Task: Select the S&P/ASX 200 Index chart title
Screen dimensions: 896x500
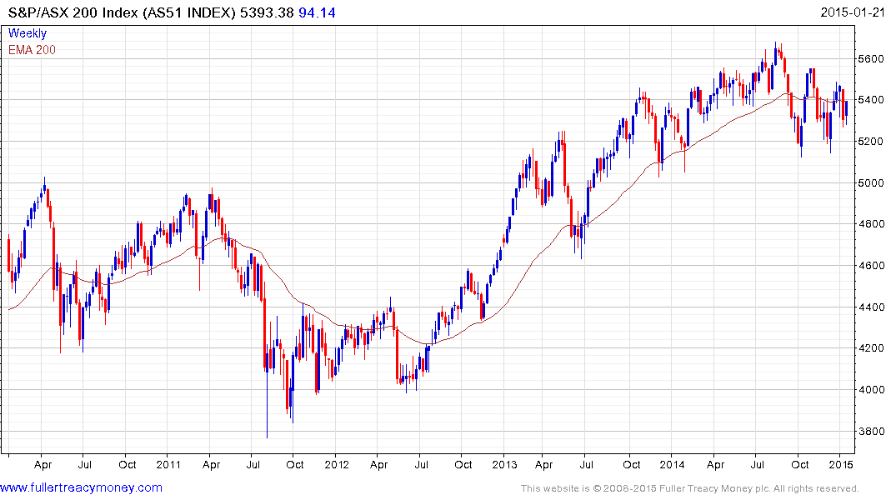Action: 121,12
